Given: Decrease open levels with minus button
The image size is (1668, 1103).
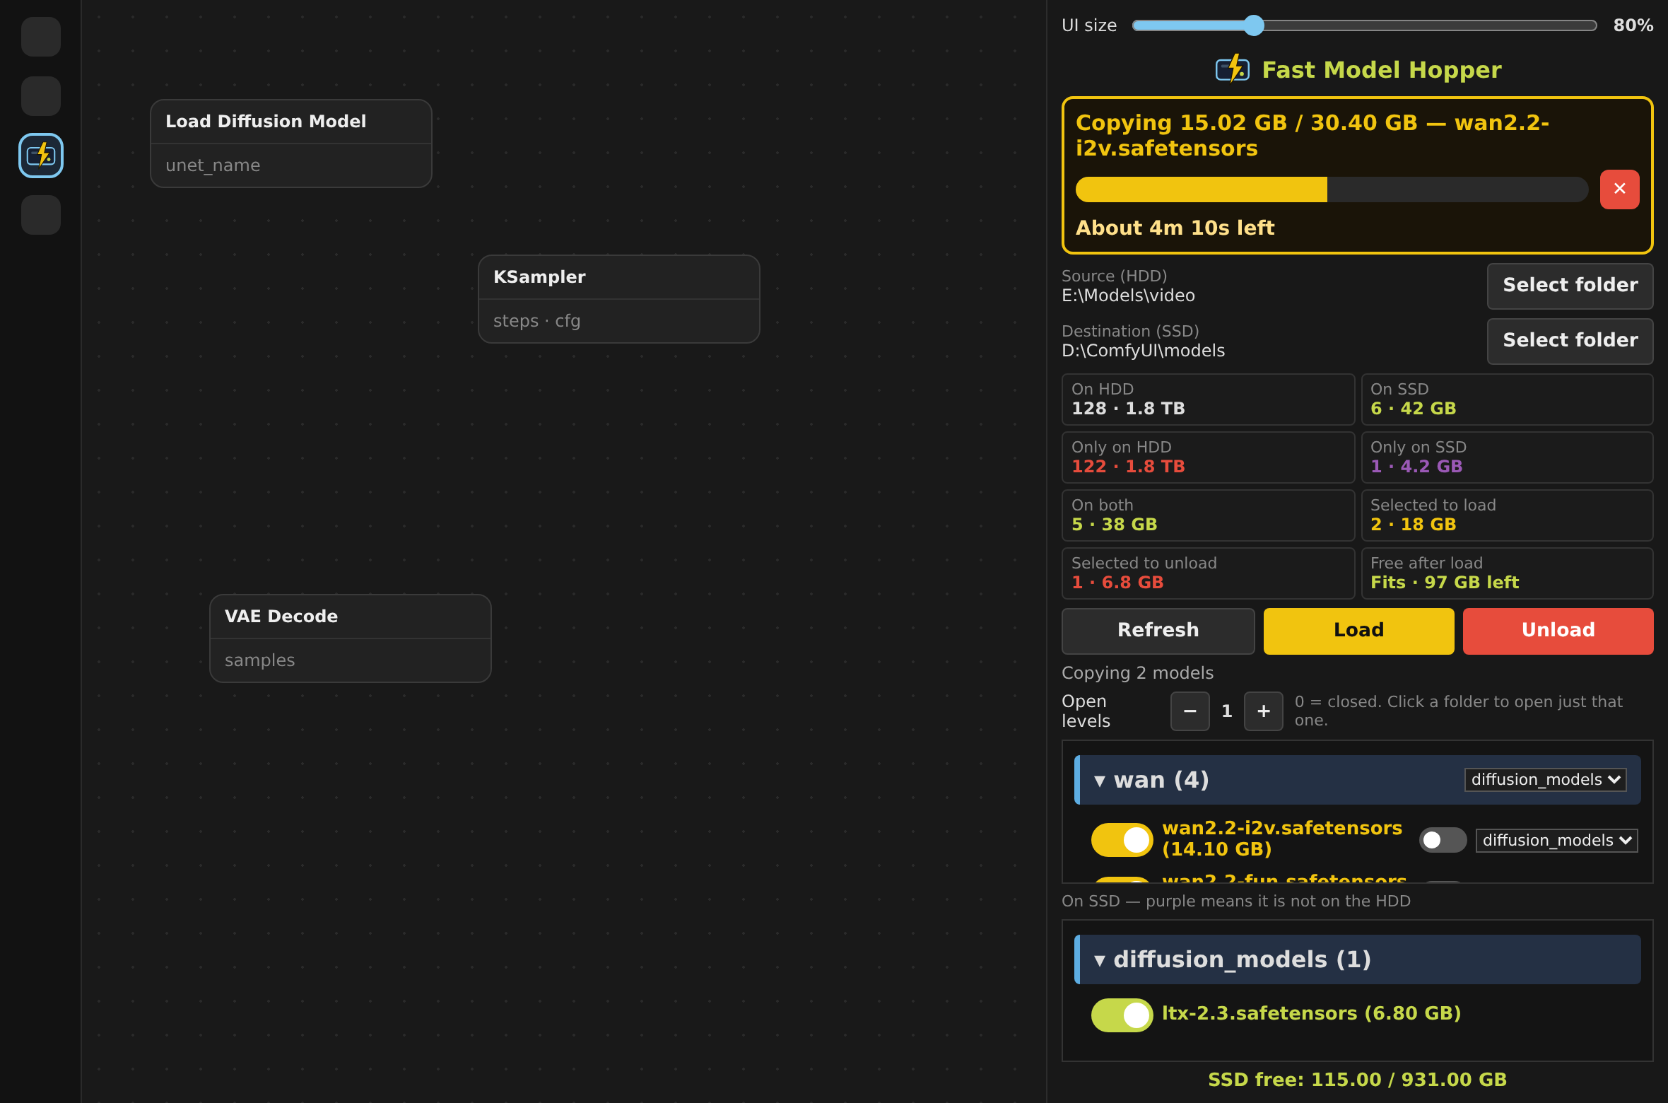Looking at the screenshot, I should [x=1190, y=711].
